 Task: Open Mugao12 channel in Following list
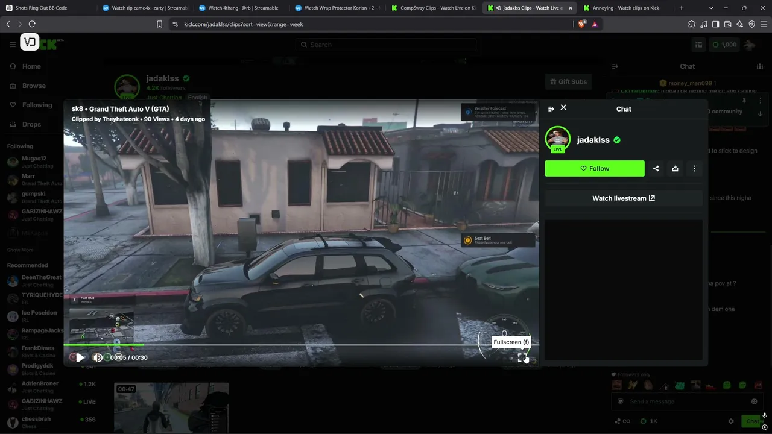[x=34, y=162]
